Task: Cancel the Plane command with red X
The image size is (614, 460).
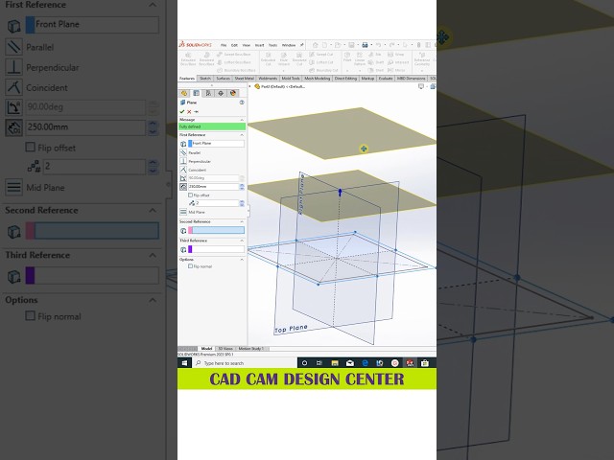Action: click(189, 112)
